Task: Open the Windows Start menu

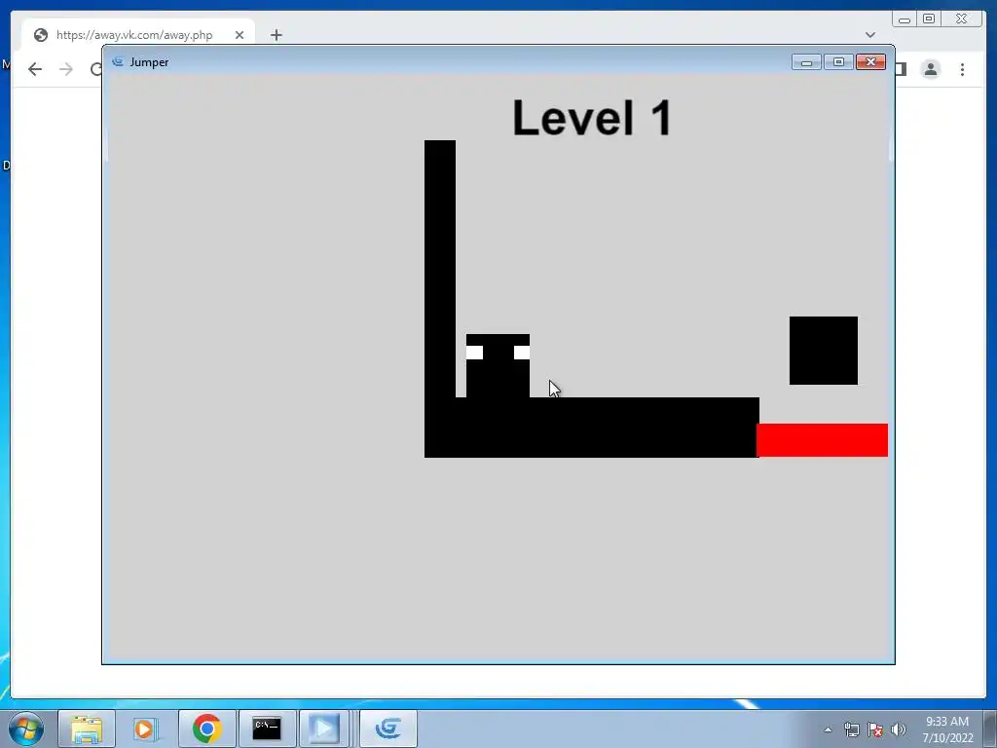Action: pyautogui.click(x=26, y=729)
